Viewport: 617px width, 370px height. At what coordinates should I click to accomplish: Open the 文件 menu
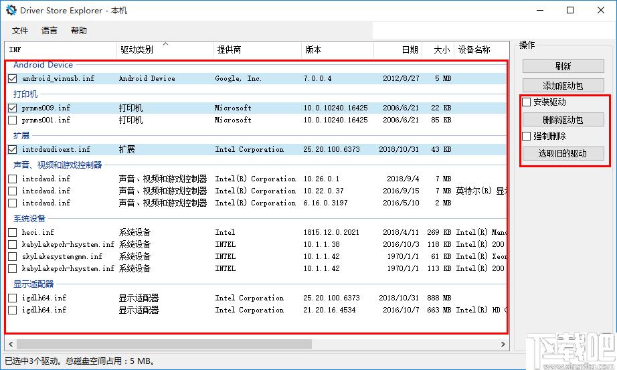pyautogui.click(x=20, y=30)
